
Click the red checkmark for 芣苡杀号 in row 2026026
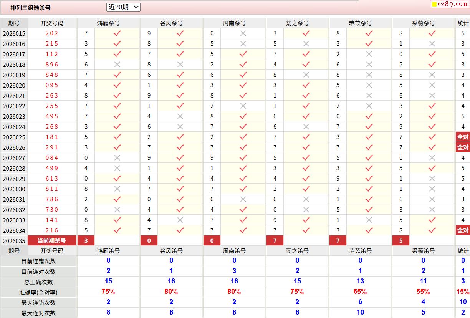pyautogui.click(x=369, y=147)
